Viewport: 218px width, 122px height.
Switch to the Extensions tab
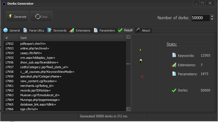coord(80,30)
